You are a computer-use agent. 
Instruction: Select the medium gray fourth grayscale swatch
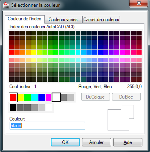tap(34, 108)
